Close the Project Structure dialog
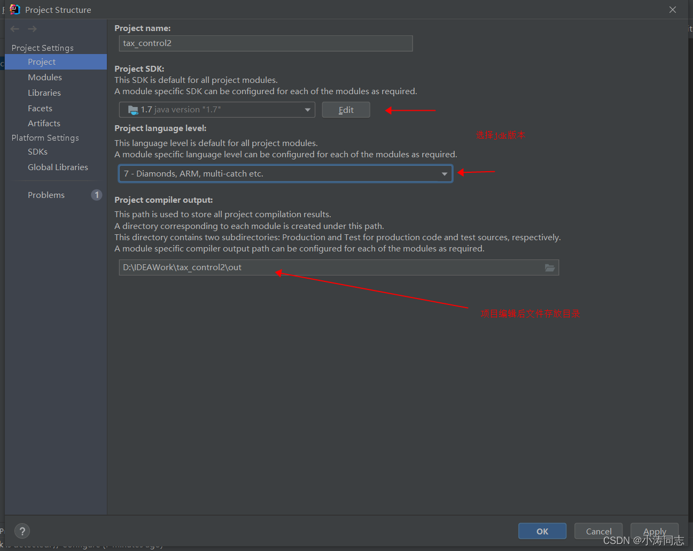This screenshot has width=693, height=551. click(x=673, y=10)
